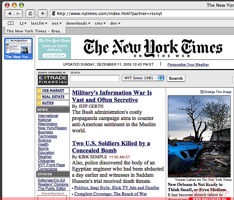Open the Health section link
Image resolution: width=234 pixels, height=200 pixels.
pos(43,144)
